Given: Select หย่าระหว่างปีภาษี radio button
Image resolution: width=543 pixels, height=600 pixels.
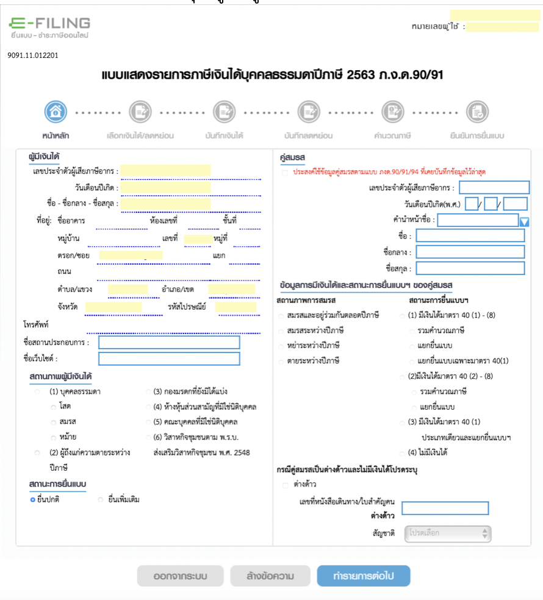Looking at the screenshot, I should 281,347.
